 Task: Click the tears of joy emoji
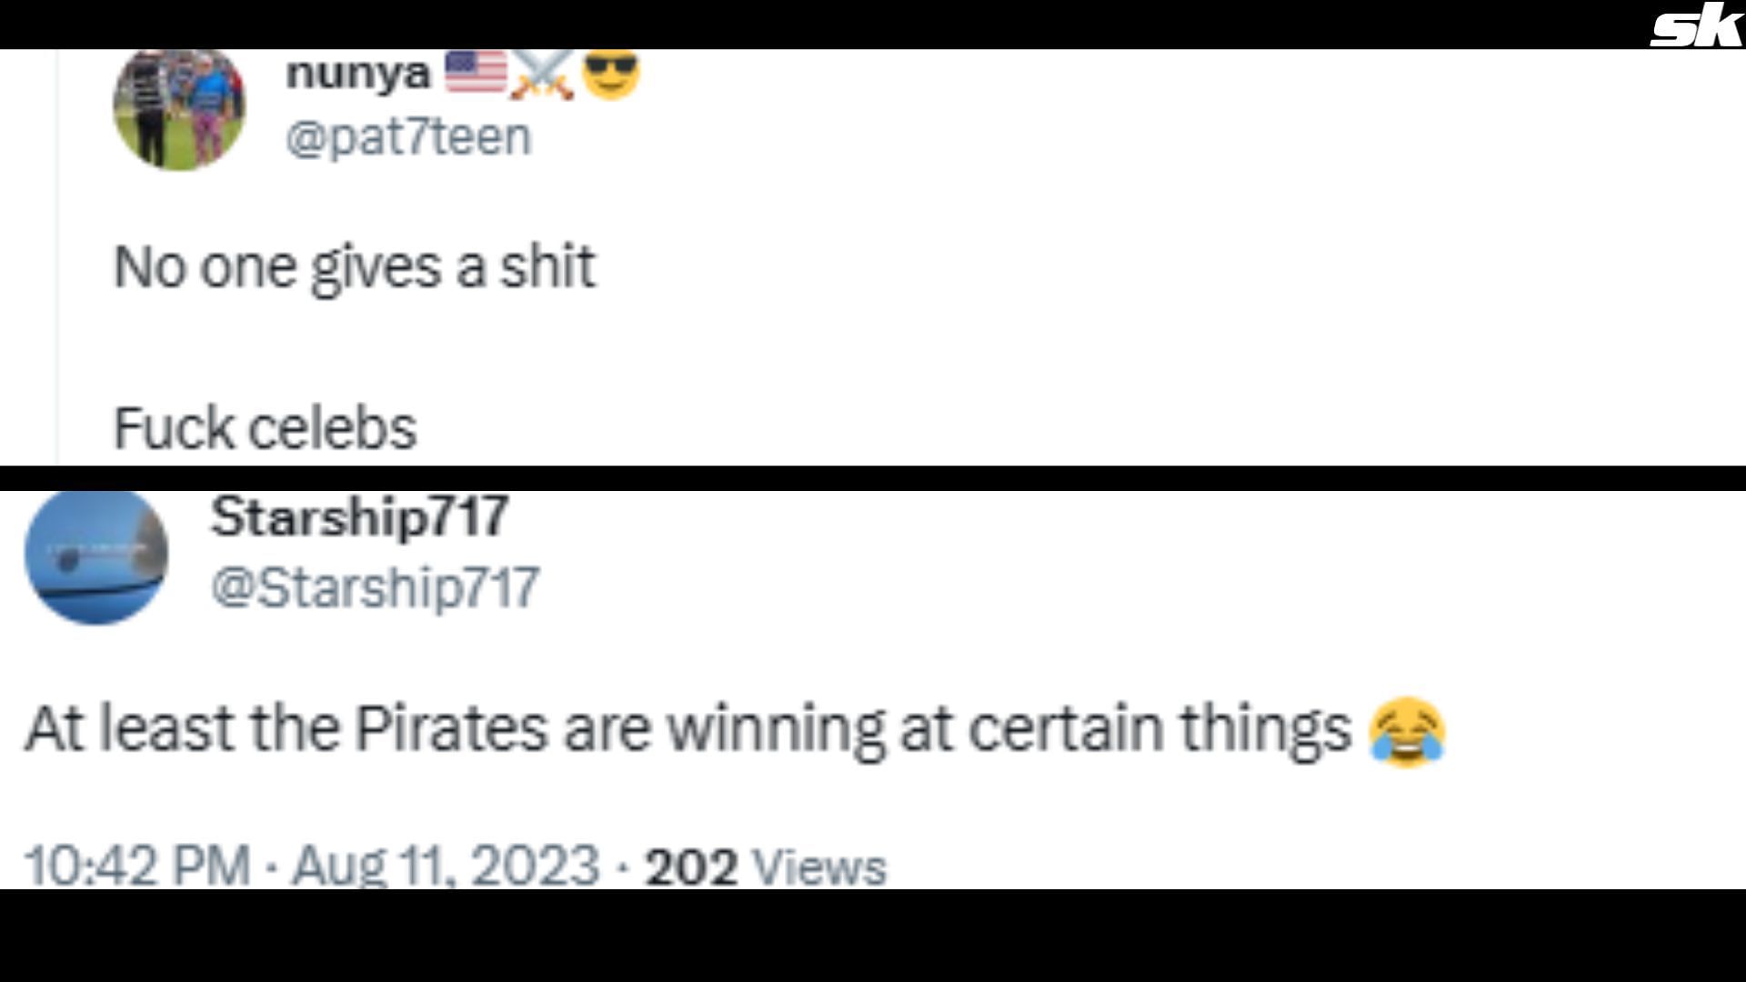(x=1407, y=733)
